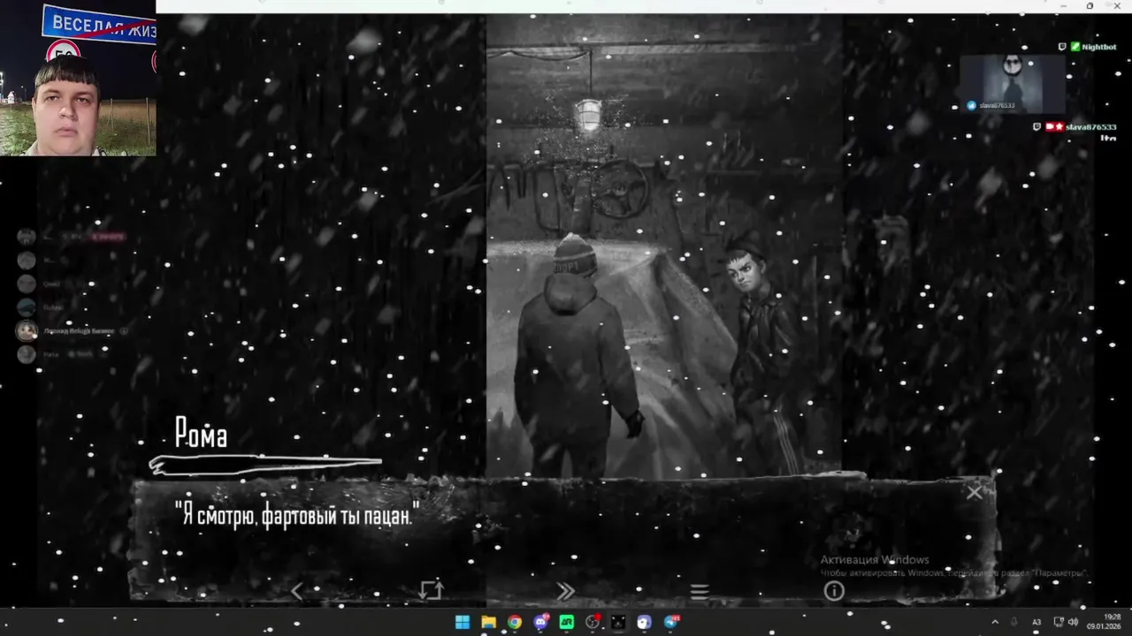This screenshot has height=636, width=1132.
Task: Close the dialogue box with the X icon
Action: coord(974,493)
